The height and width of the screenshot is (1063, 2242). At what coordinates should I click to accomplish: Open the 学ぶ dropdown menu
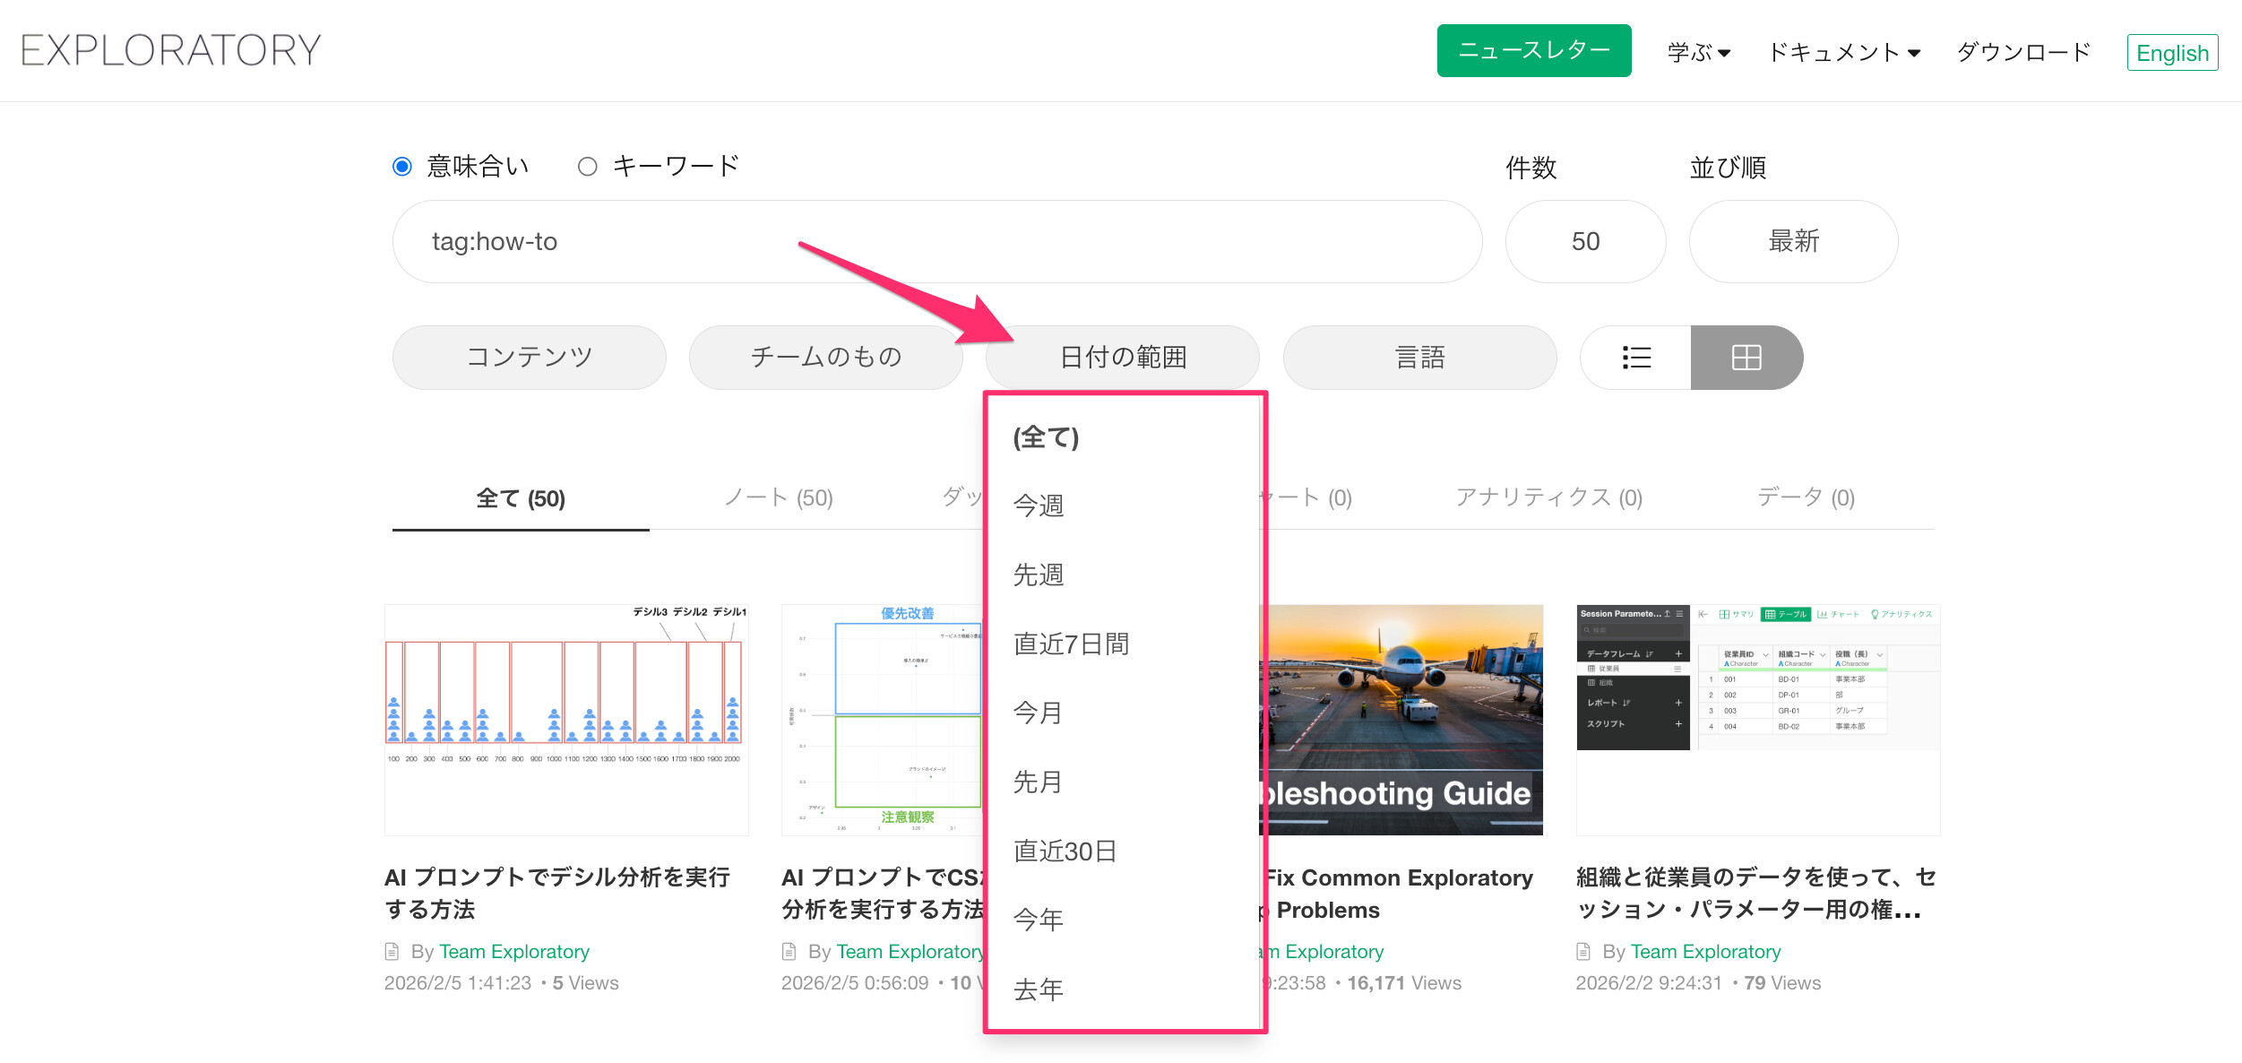pos(1698,52)
